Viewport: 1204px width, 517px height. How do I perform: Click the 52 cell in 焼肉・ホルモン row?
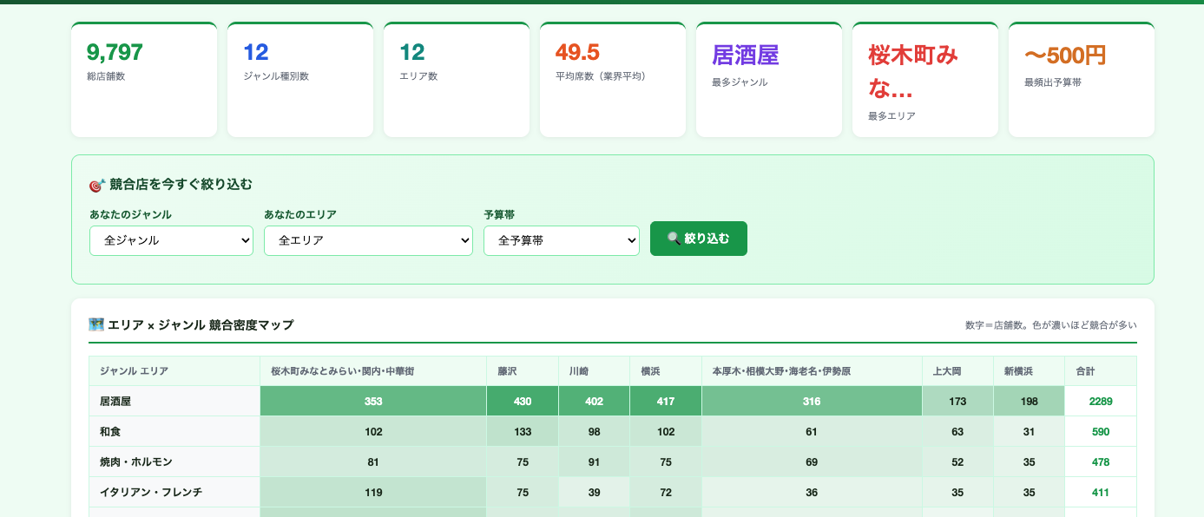tap(958, 461)
